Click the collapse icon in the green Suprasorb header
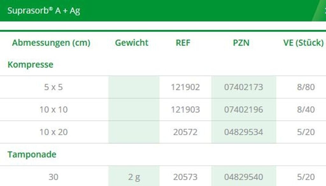The height and width of the screenshot is (186, 326). (324, 10)
